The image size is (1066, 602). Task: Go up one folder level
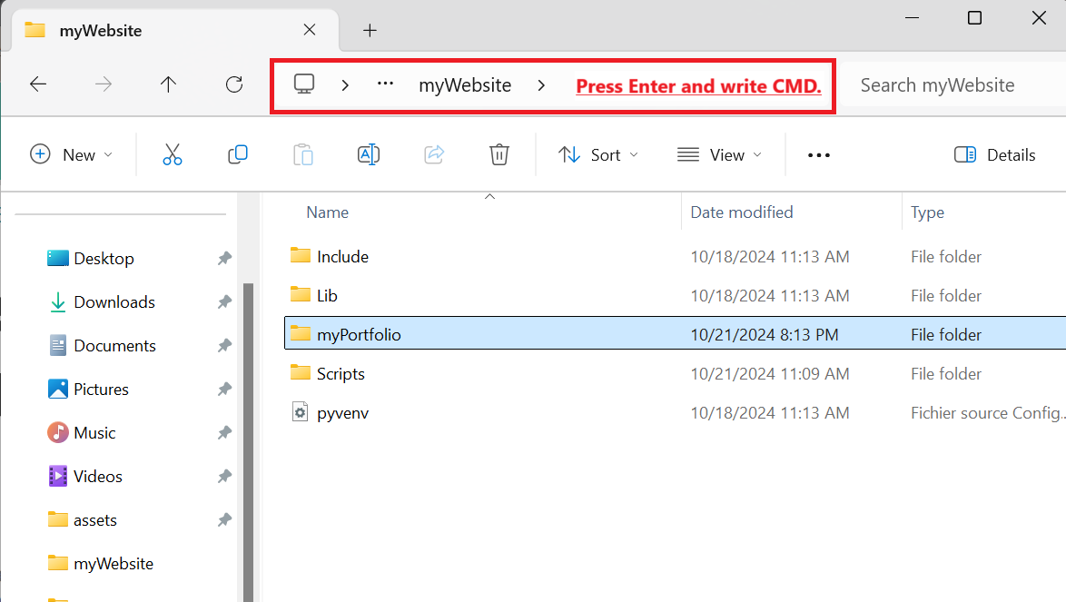pos(168,84)
